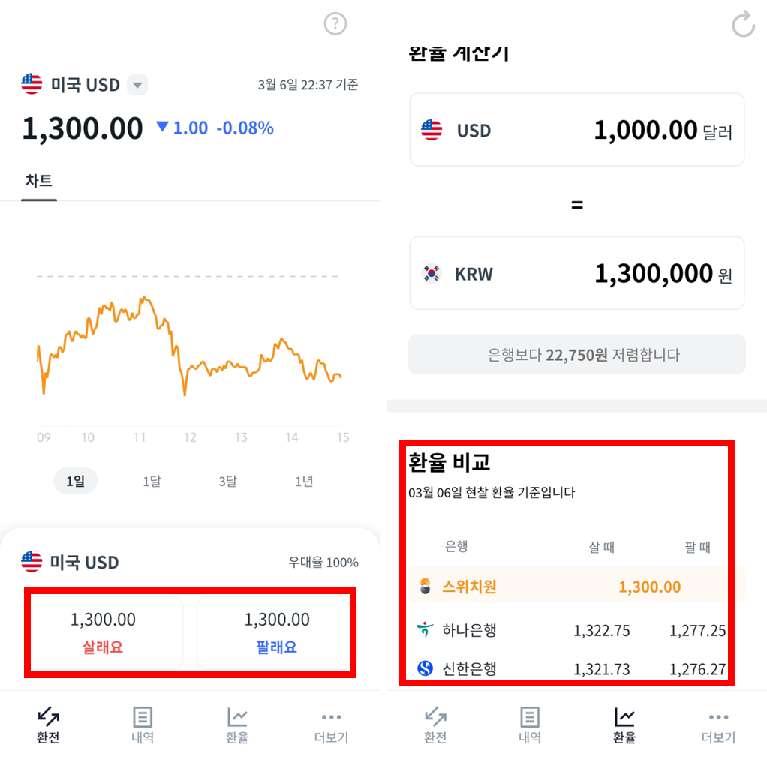Tap the 은행보다 22,750원 저렴합니다 banner
767x757 pixels.
(x=576, y=353)
